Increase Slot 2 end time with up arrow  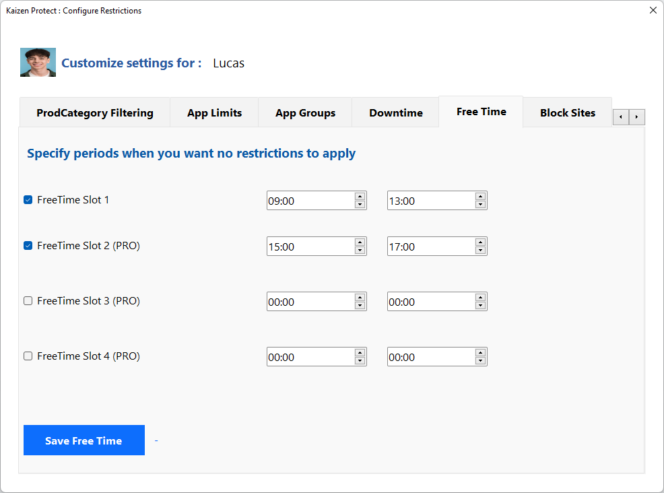click(480, 242)
